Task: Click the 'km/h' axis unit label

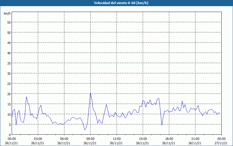Action: (x=7, y=13)
